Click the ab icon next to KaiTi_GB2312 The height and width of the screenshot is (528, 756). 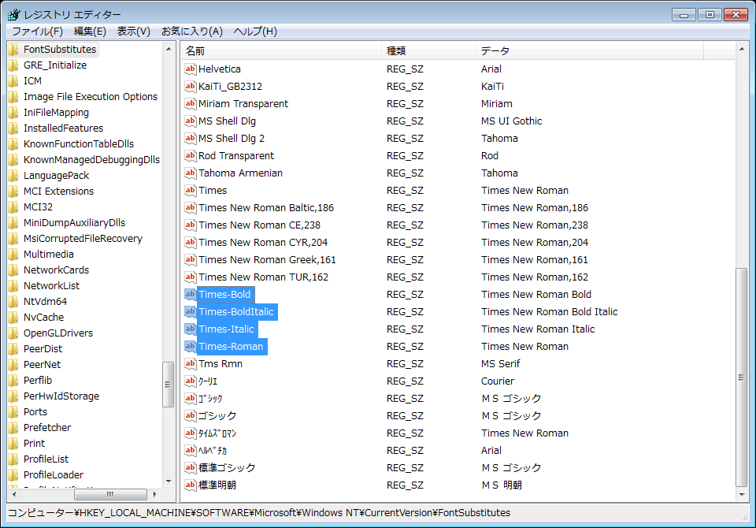pos(191,87)
